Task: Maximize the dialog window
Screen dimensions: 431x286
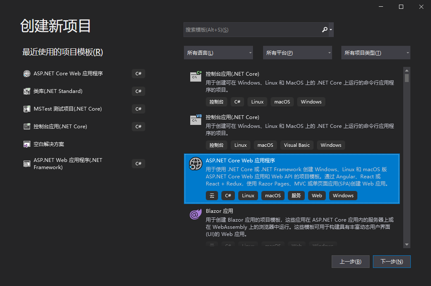Action: [401, 7]
